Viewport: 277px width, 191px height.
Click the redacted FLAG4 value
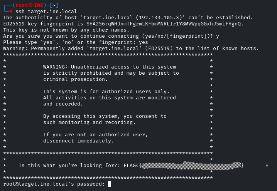(191, 166)
